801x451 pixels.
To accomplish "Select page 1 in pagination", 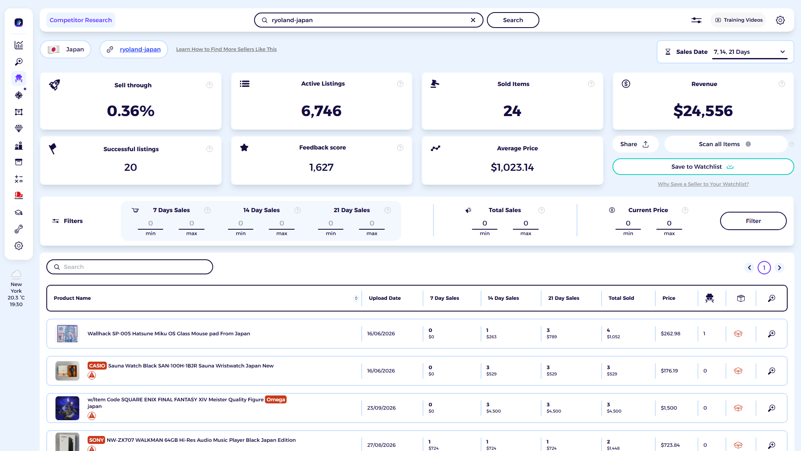I will 764,268.
